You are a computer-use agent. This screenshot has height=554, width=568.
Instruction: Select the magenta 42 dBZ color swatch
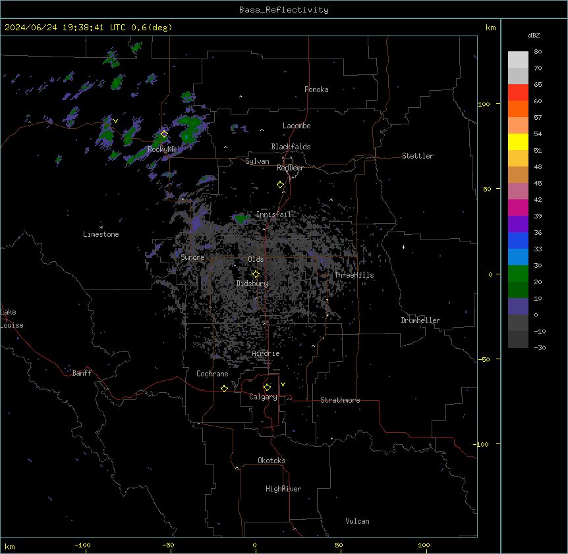[518, 207]
